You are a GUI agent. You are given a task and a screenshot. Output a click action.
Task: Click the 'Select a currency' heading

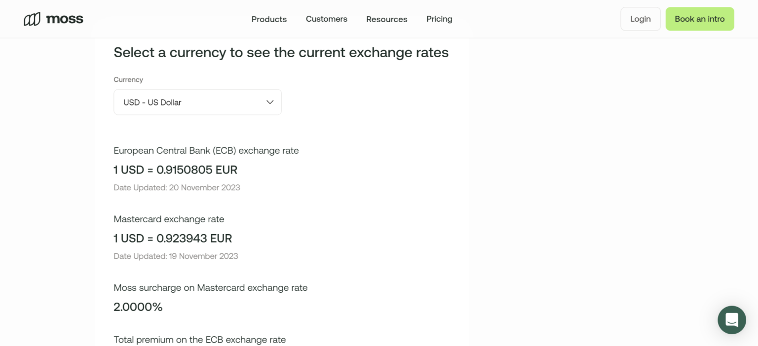point(281,52)
